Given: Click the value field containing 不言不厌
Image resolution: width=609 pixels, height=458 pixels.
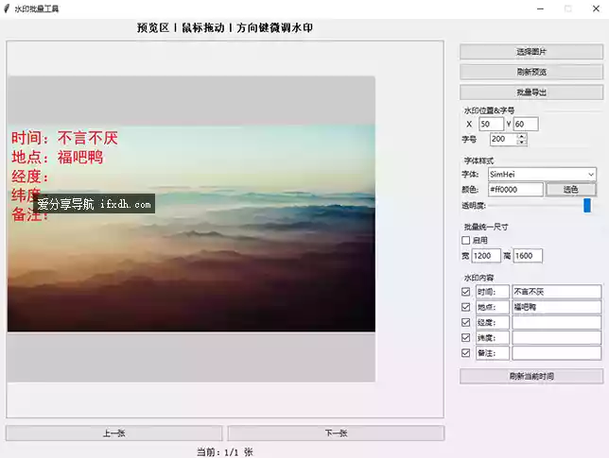Looking at the screenshot, I should pos(557,292).
